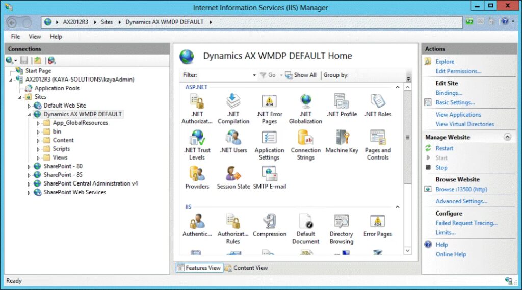522x290 pixels.
Task: Switch to the Content View tab
Action: (x=246, y=268)
